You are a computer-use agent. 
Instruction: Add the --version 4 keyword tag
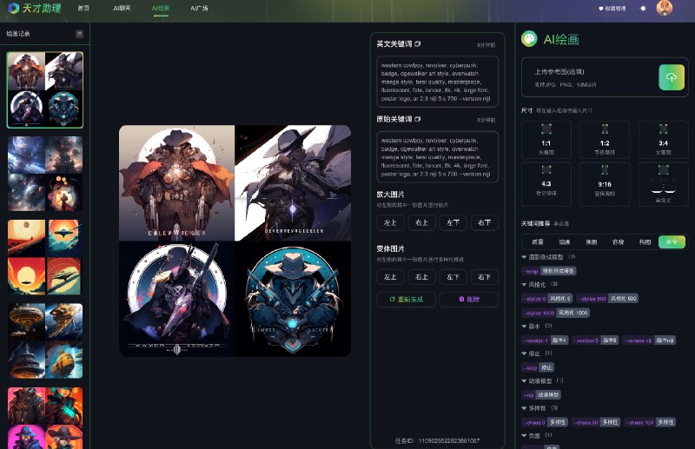pyautogui.click(x=546, y=340)
